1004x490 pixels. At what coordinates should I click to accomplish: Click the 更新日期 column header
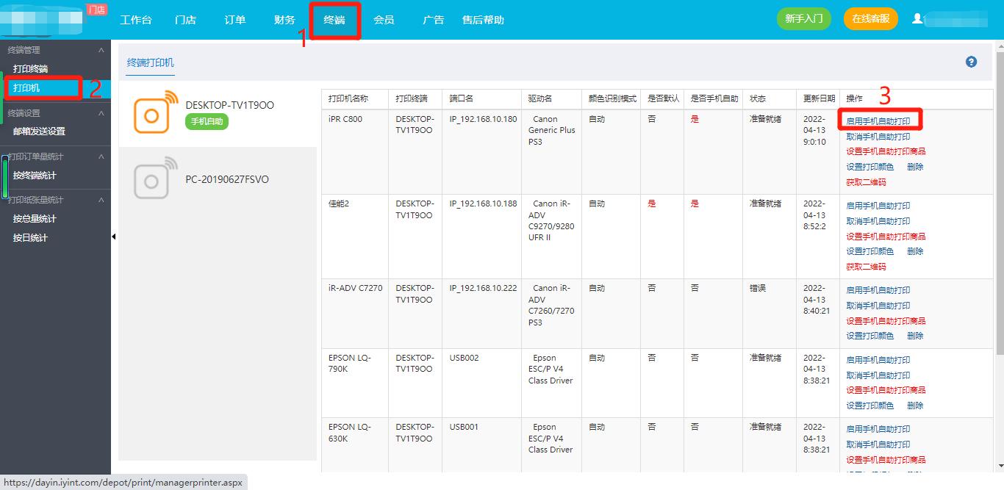pyautogui.click(x=819, y=98)
